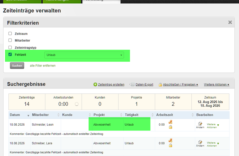Viewport: 239px width, 156px height.
Task: Click the circle indicator next to Arbeitsstunden 0:00
Action: (x=76, y=104)
